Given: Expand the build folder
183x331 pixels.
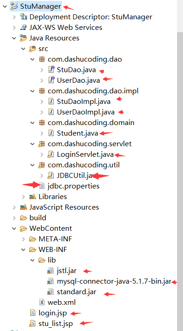Looking at the screenshot, I should pyautogui.click(x=14, y=218).
